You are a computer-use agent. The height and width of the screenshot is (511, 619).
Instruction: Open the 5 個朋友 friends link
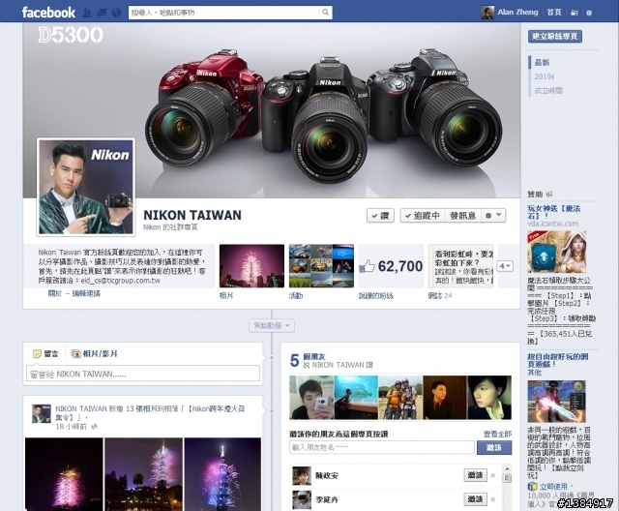(x=313, y=356)
